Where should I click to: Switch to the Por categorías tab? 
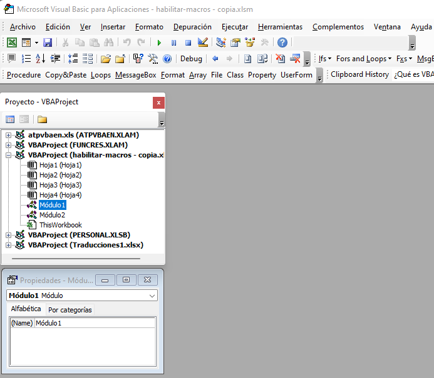[70, 310]
